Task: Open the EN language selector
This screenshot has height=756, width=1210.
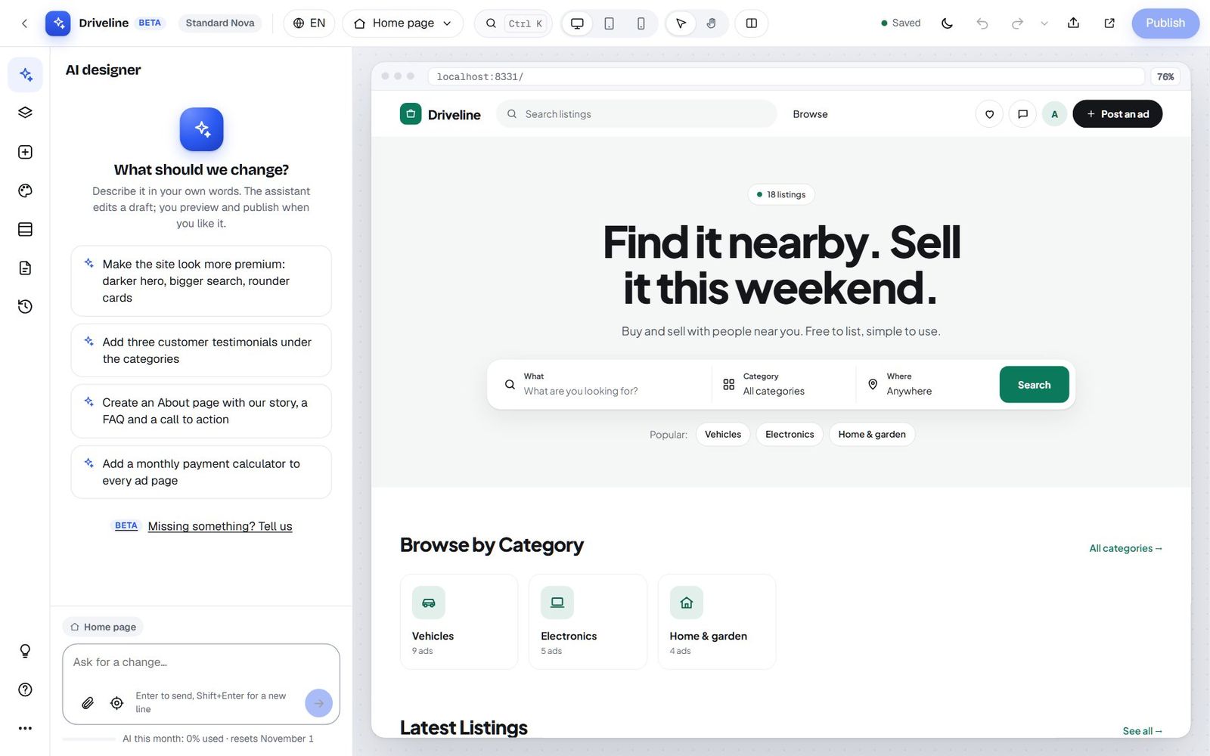Action: [309, 23]
